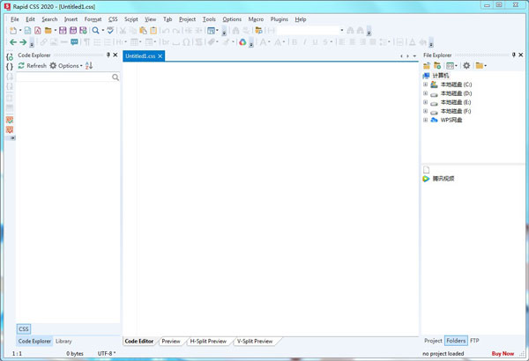Click Refresh in Code Explorer
The height and width of the screenshot is (361, 529).
(32, 66)
